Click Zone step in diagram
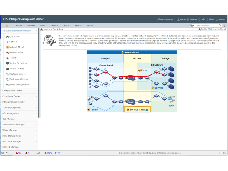The image size is (228, 171). tap(142, 70)
